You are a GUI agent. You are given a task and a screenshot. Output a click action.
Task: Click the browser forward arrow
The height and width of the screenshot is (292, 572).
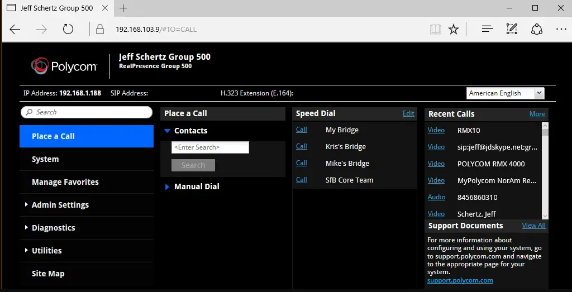[41, 30]
